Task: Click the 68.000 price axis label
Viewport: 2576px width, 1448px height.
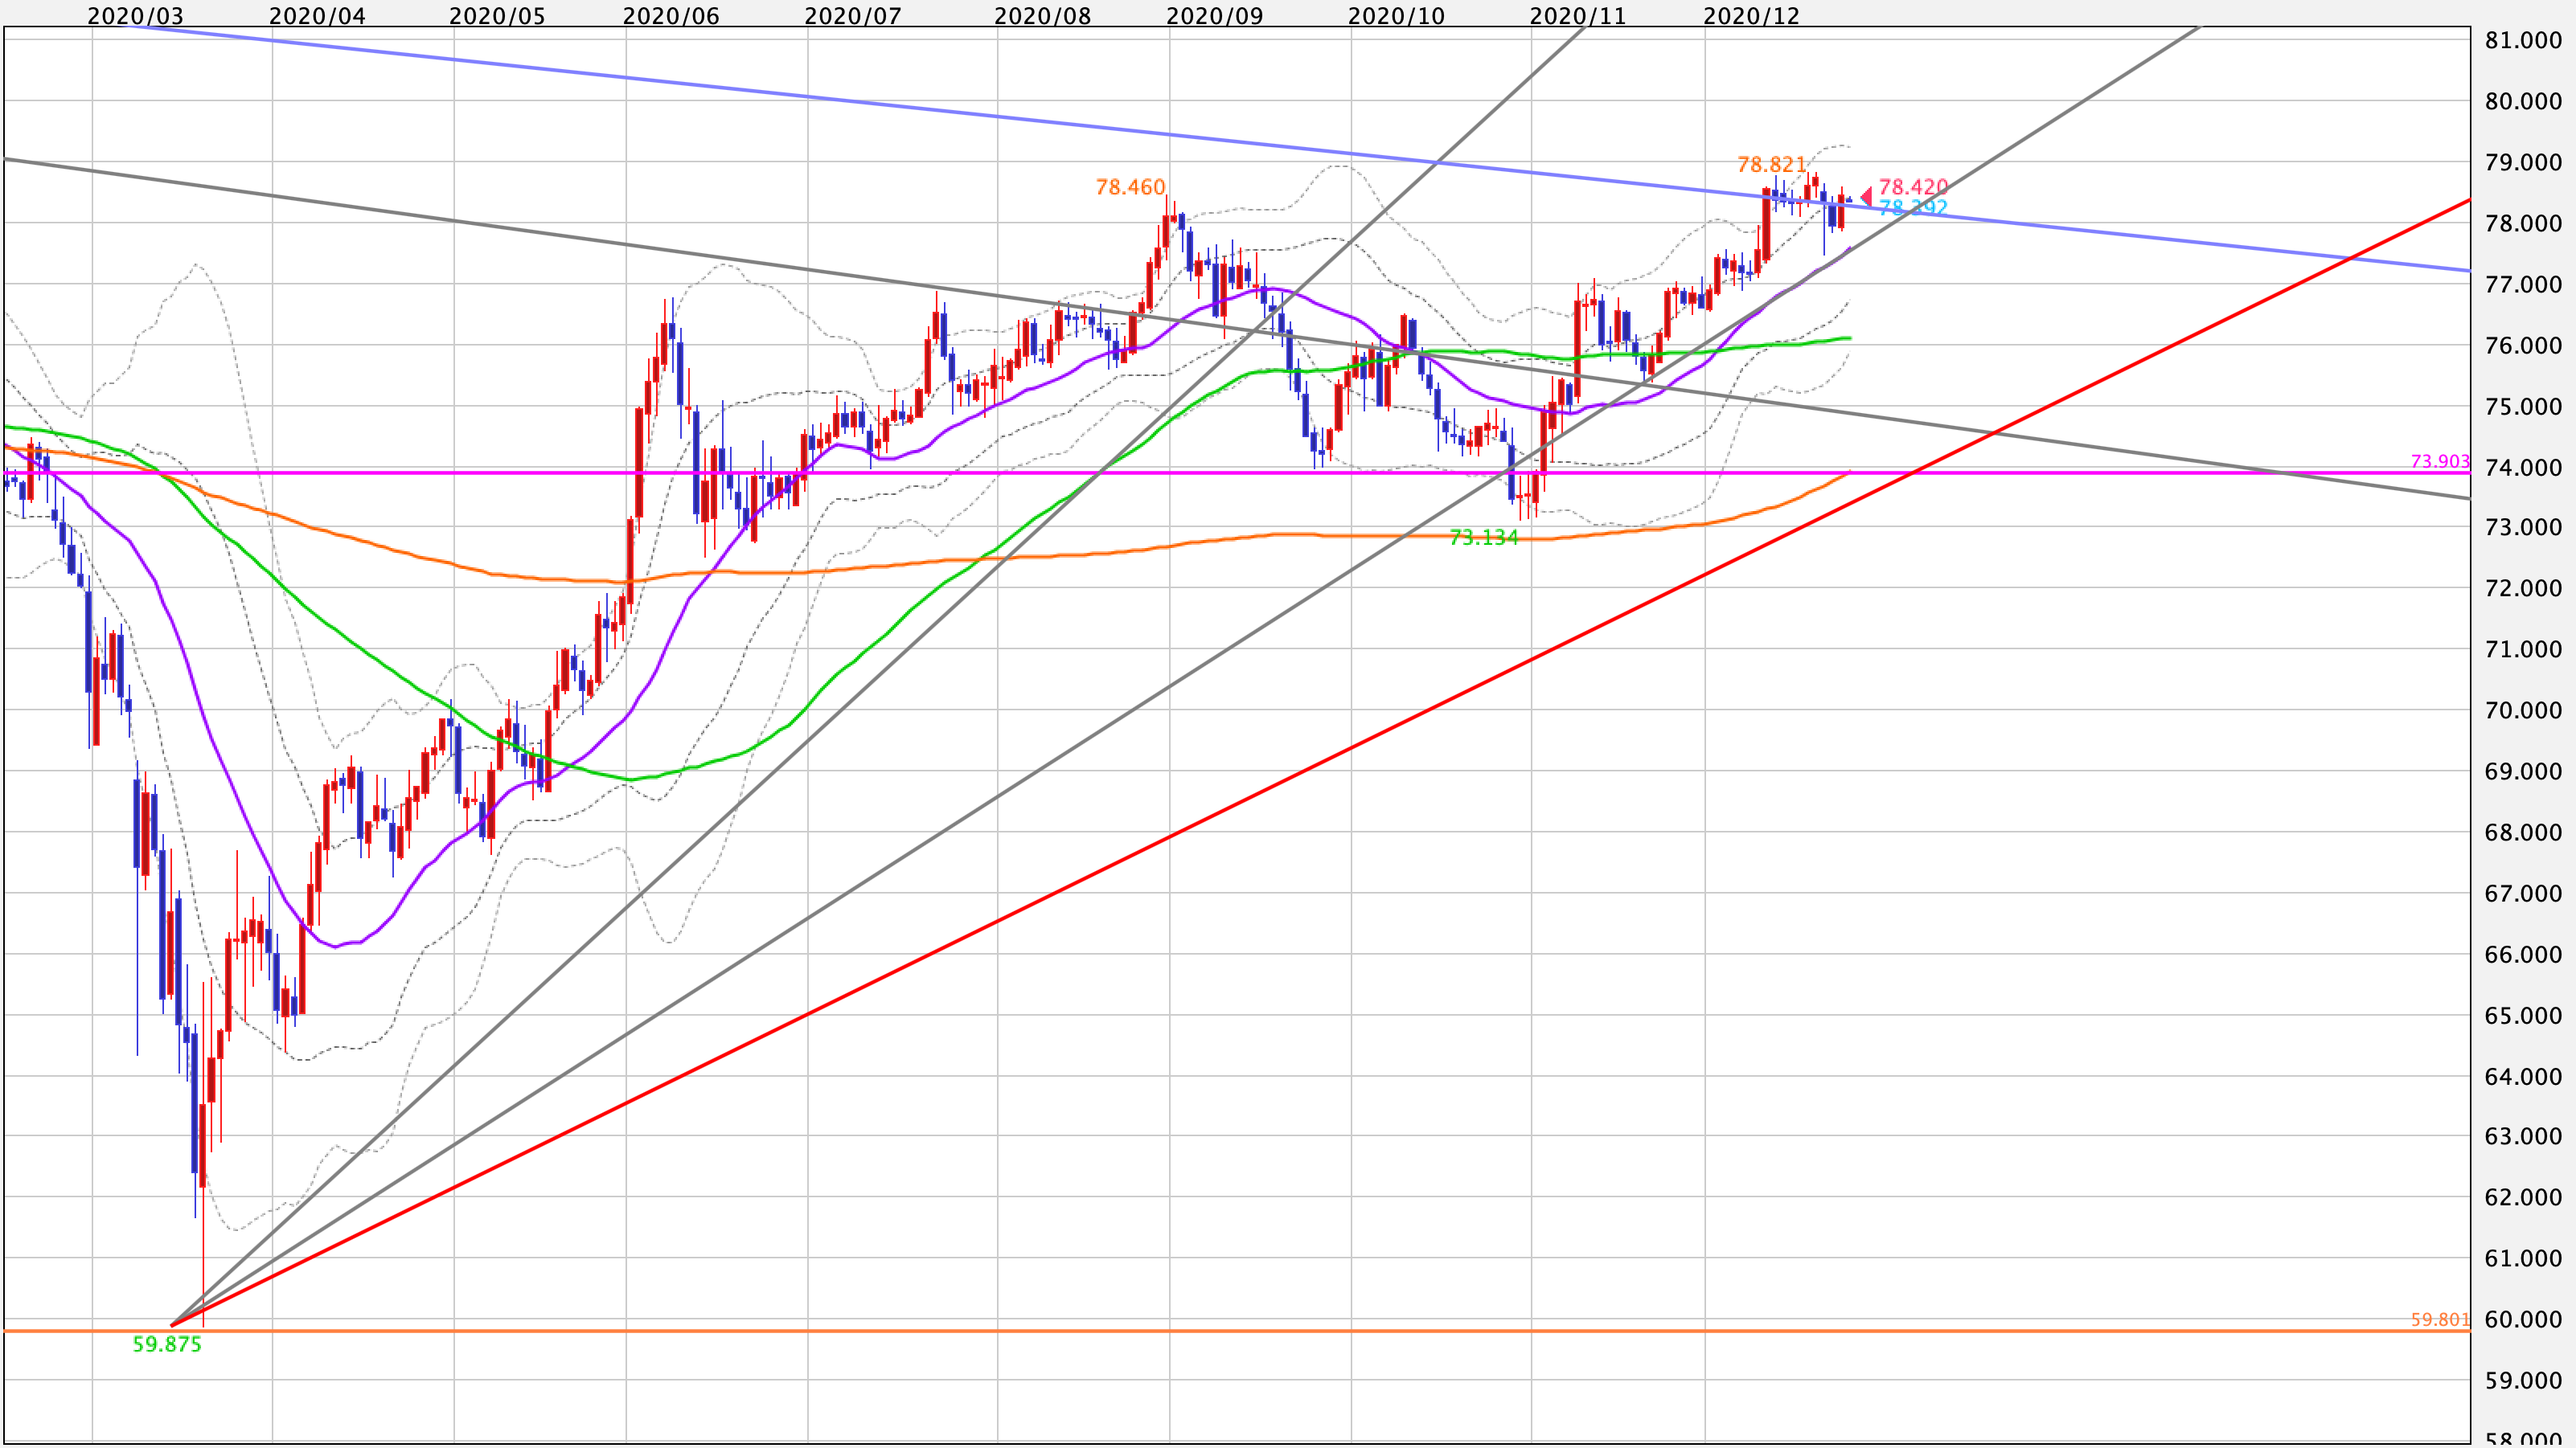Action: point(2523,832)
